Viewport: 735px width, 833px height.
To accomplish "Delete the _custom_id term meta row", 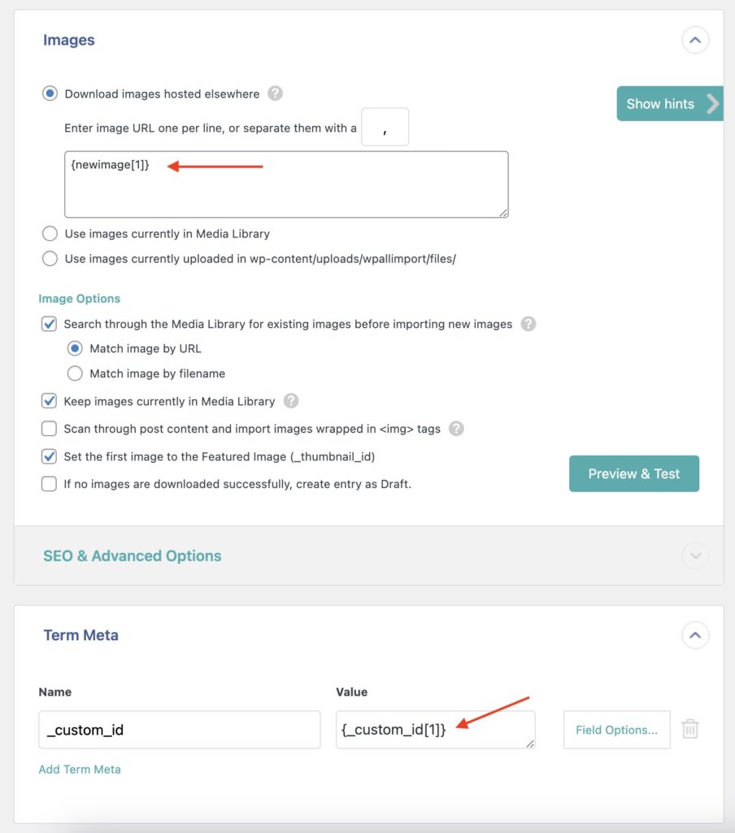I will [690, 729].
